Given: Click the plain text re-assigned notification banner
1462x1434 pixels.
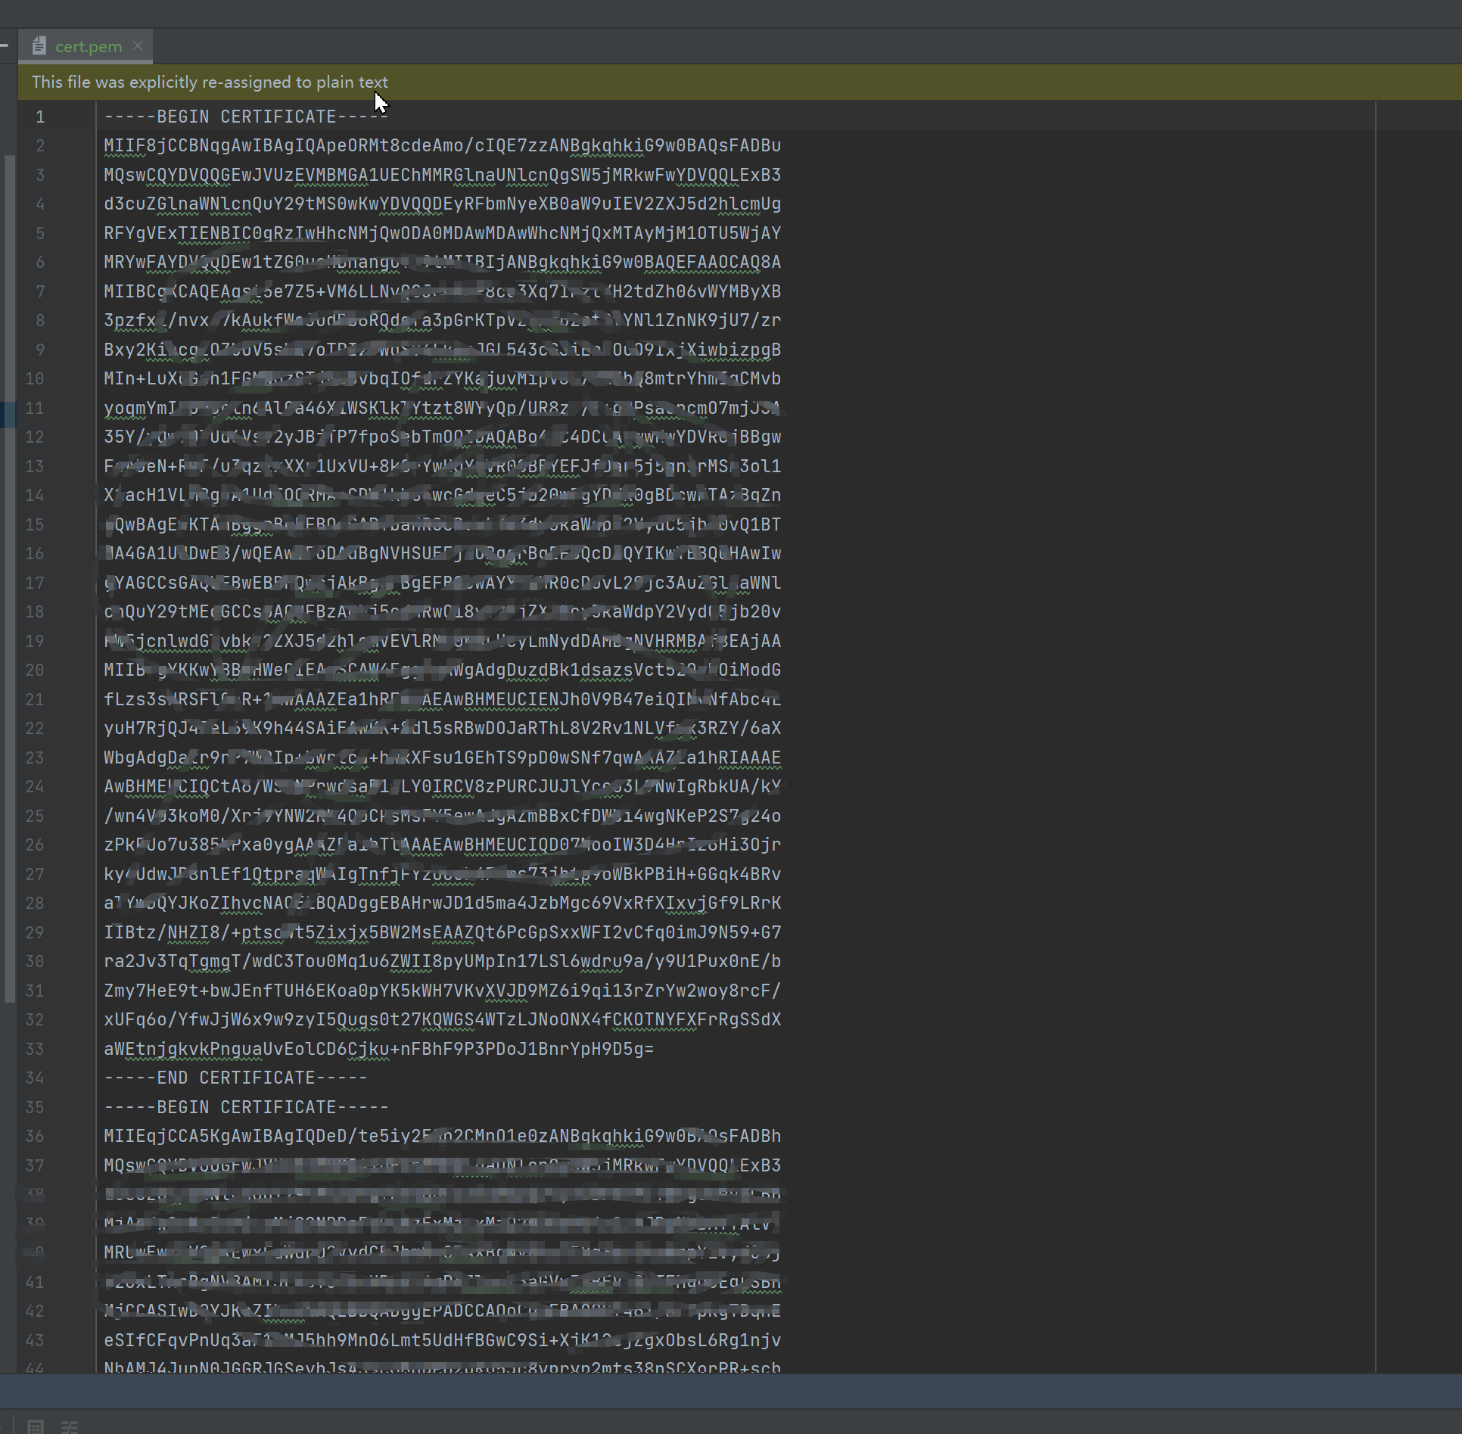Looking at the screenshot, I should pos(739,82).
